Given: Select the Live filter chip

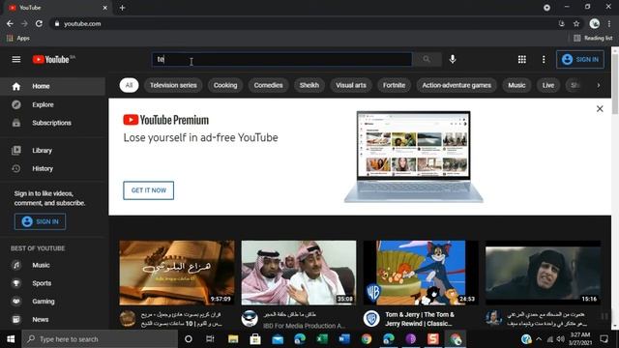Looking at the screenshot, I should tap(548, 85).
